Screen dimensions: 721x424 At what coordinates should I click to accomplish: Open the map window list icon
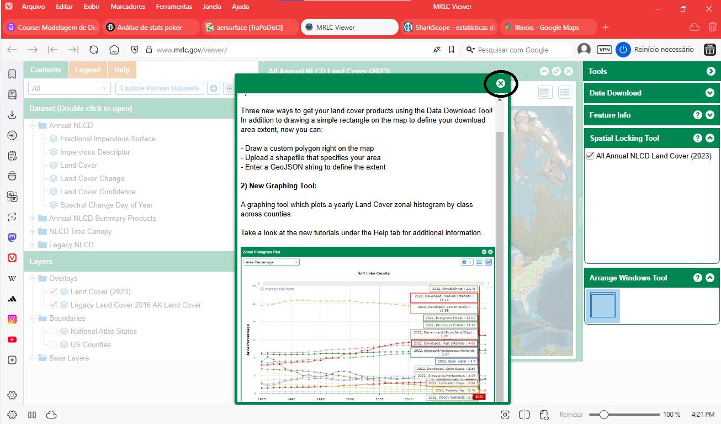tap(564, 92)
